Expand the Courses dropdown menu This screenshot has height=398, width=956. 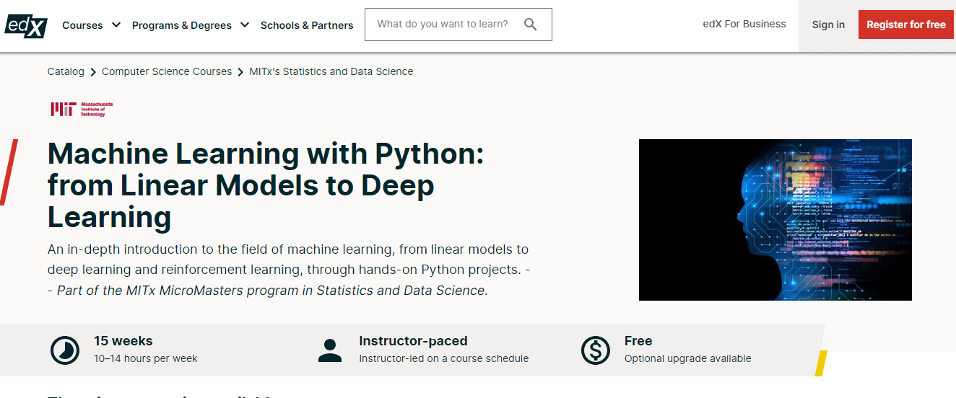[92, 25]
